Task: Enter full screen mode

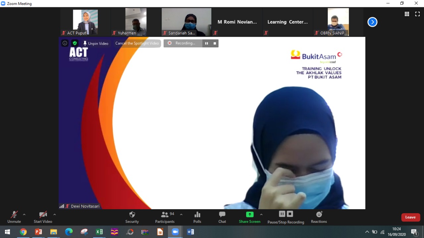Action: (417, 14)
